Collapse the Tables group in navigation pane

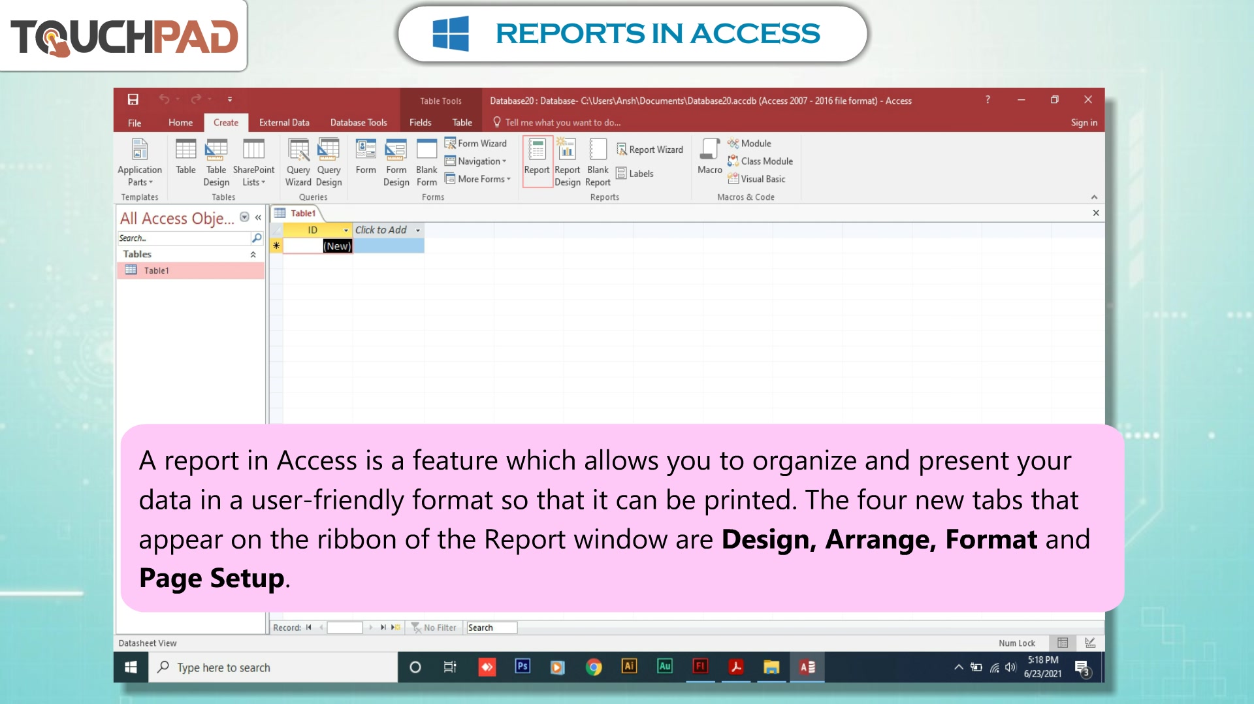[253, 255]
